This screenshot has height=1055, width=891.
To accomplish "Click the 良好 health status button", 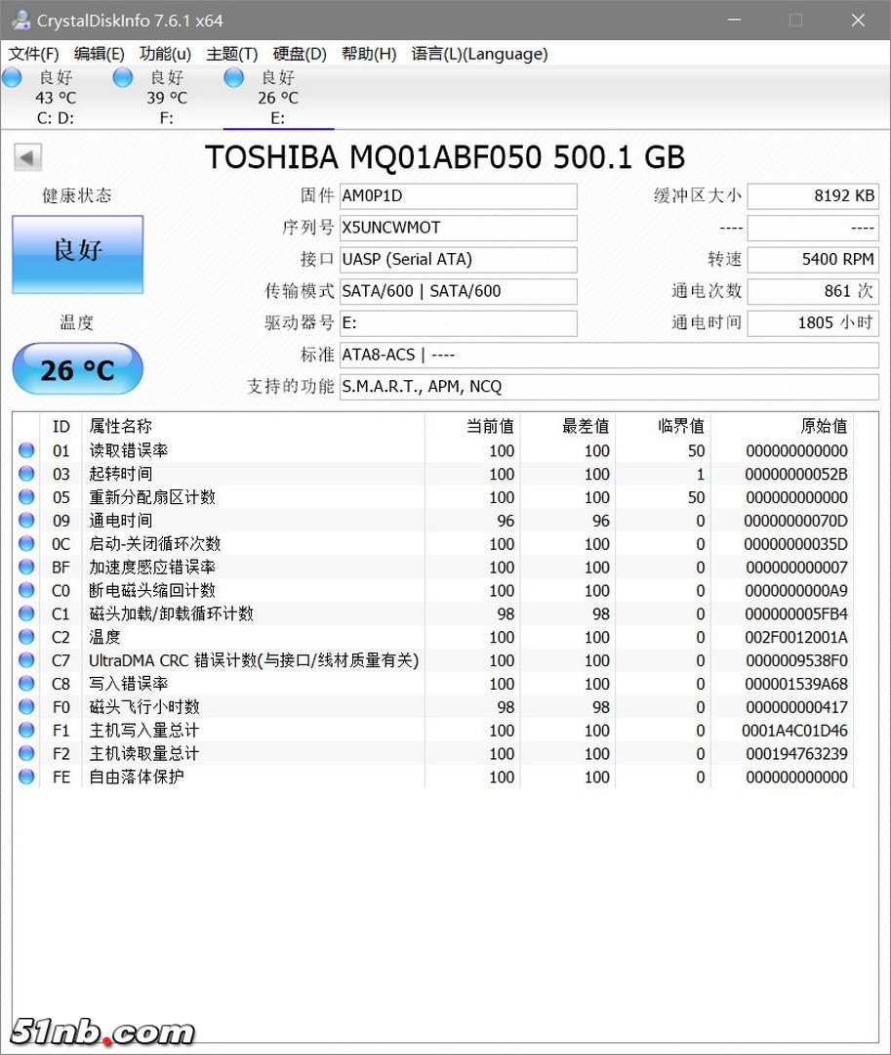I will click(x=76, y=254).
